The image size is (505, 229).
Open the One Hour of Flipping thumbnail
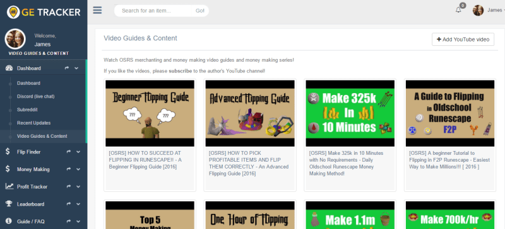pos(250,215)
